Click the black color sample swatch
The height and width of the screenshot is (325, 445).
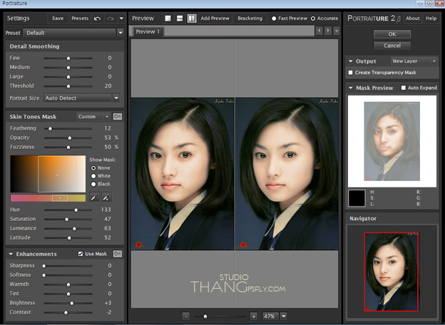(x=357, y=198)
